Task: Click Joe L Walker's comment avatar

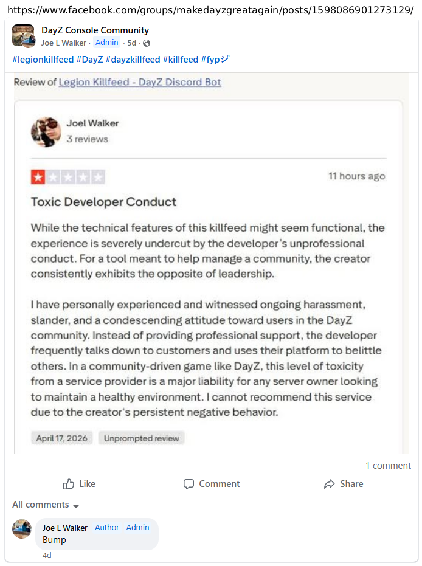Action: [22, 529]
